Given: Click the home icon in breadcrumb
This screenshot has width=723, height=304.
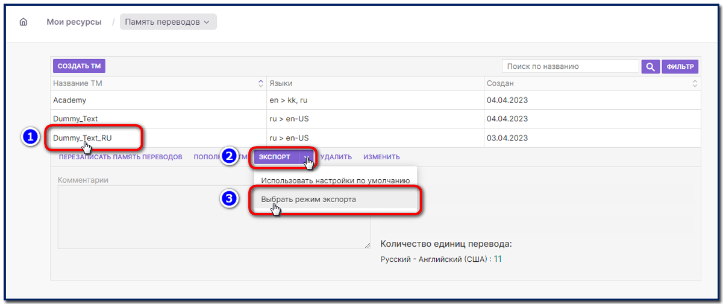Looking at the screenshot, I should coord(23,22).
